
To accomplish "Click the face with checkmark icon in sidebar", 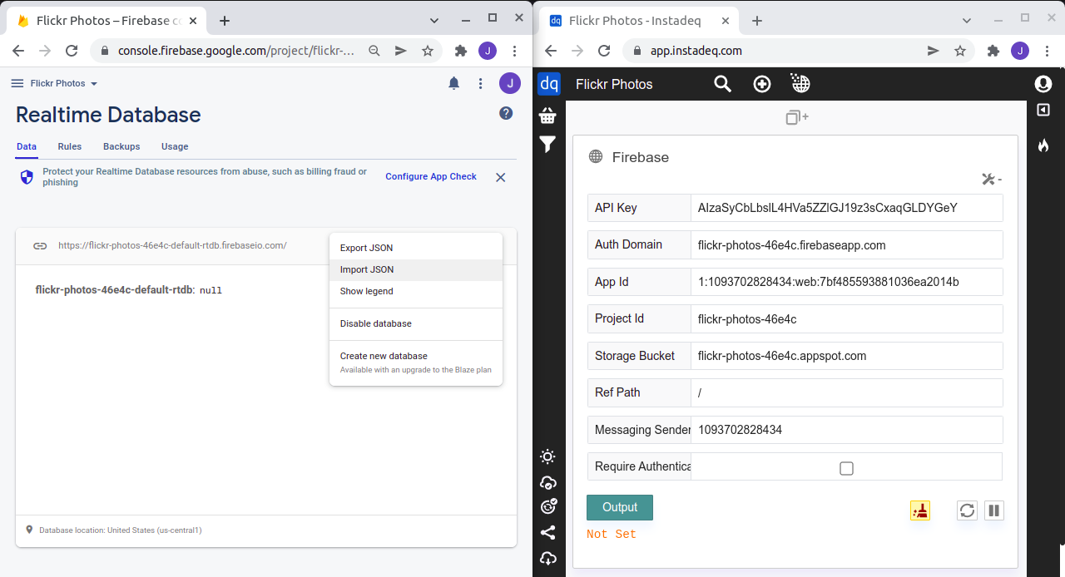I will coord(547,506).
